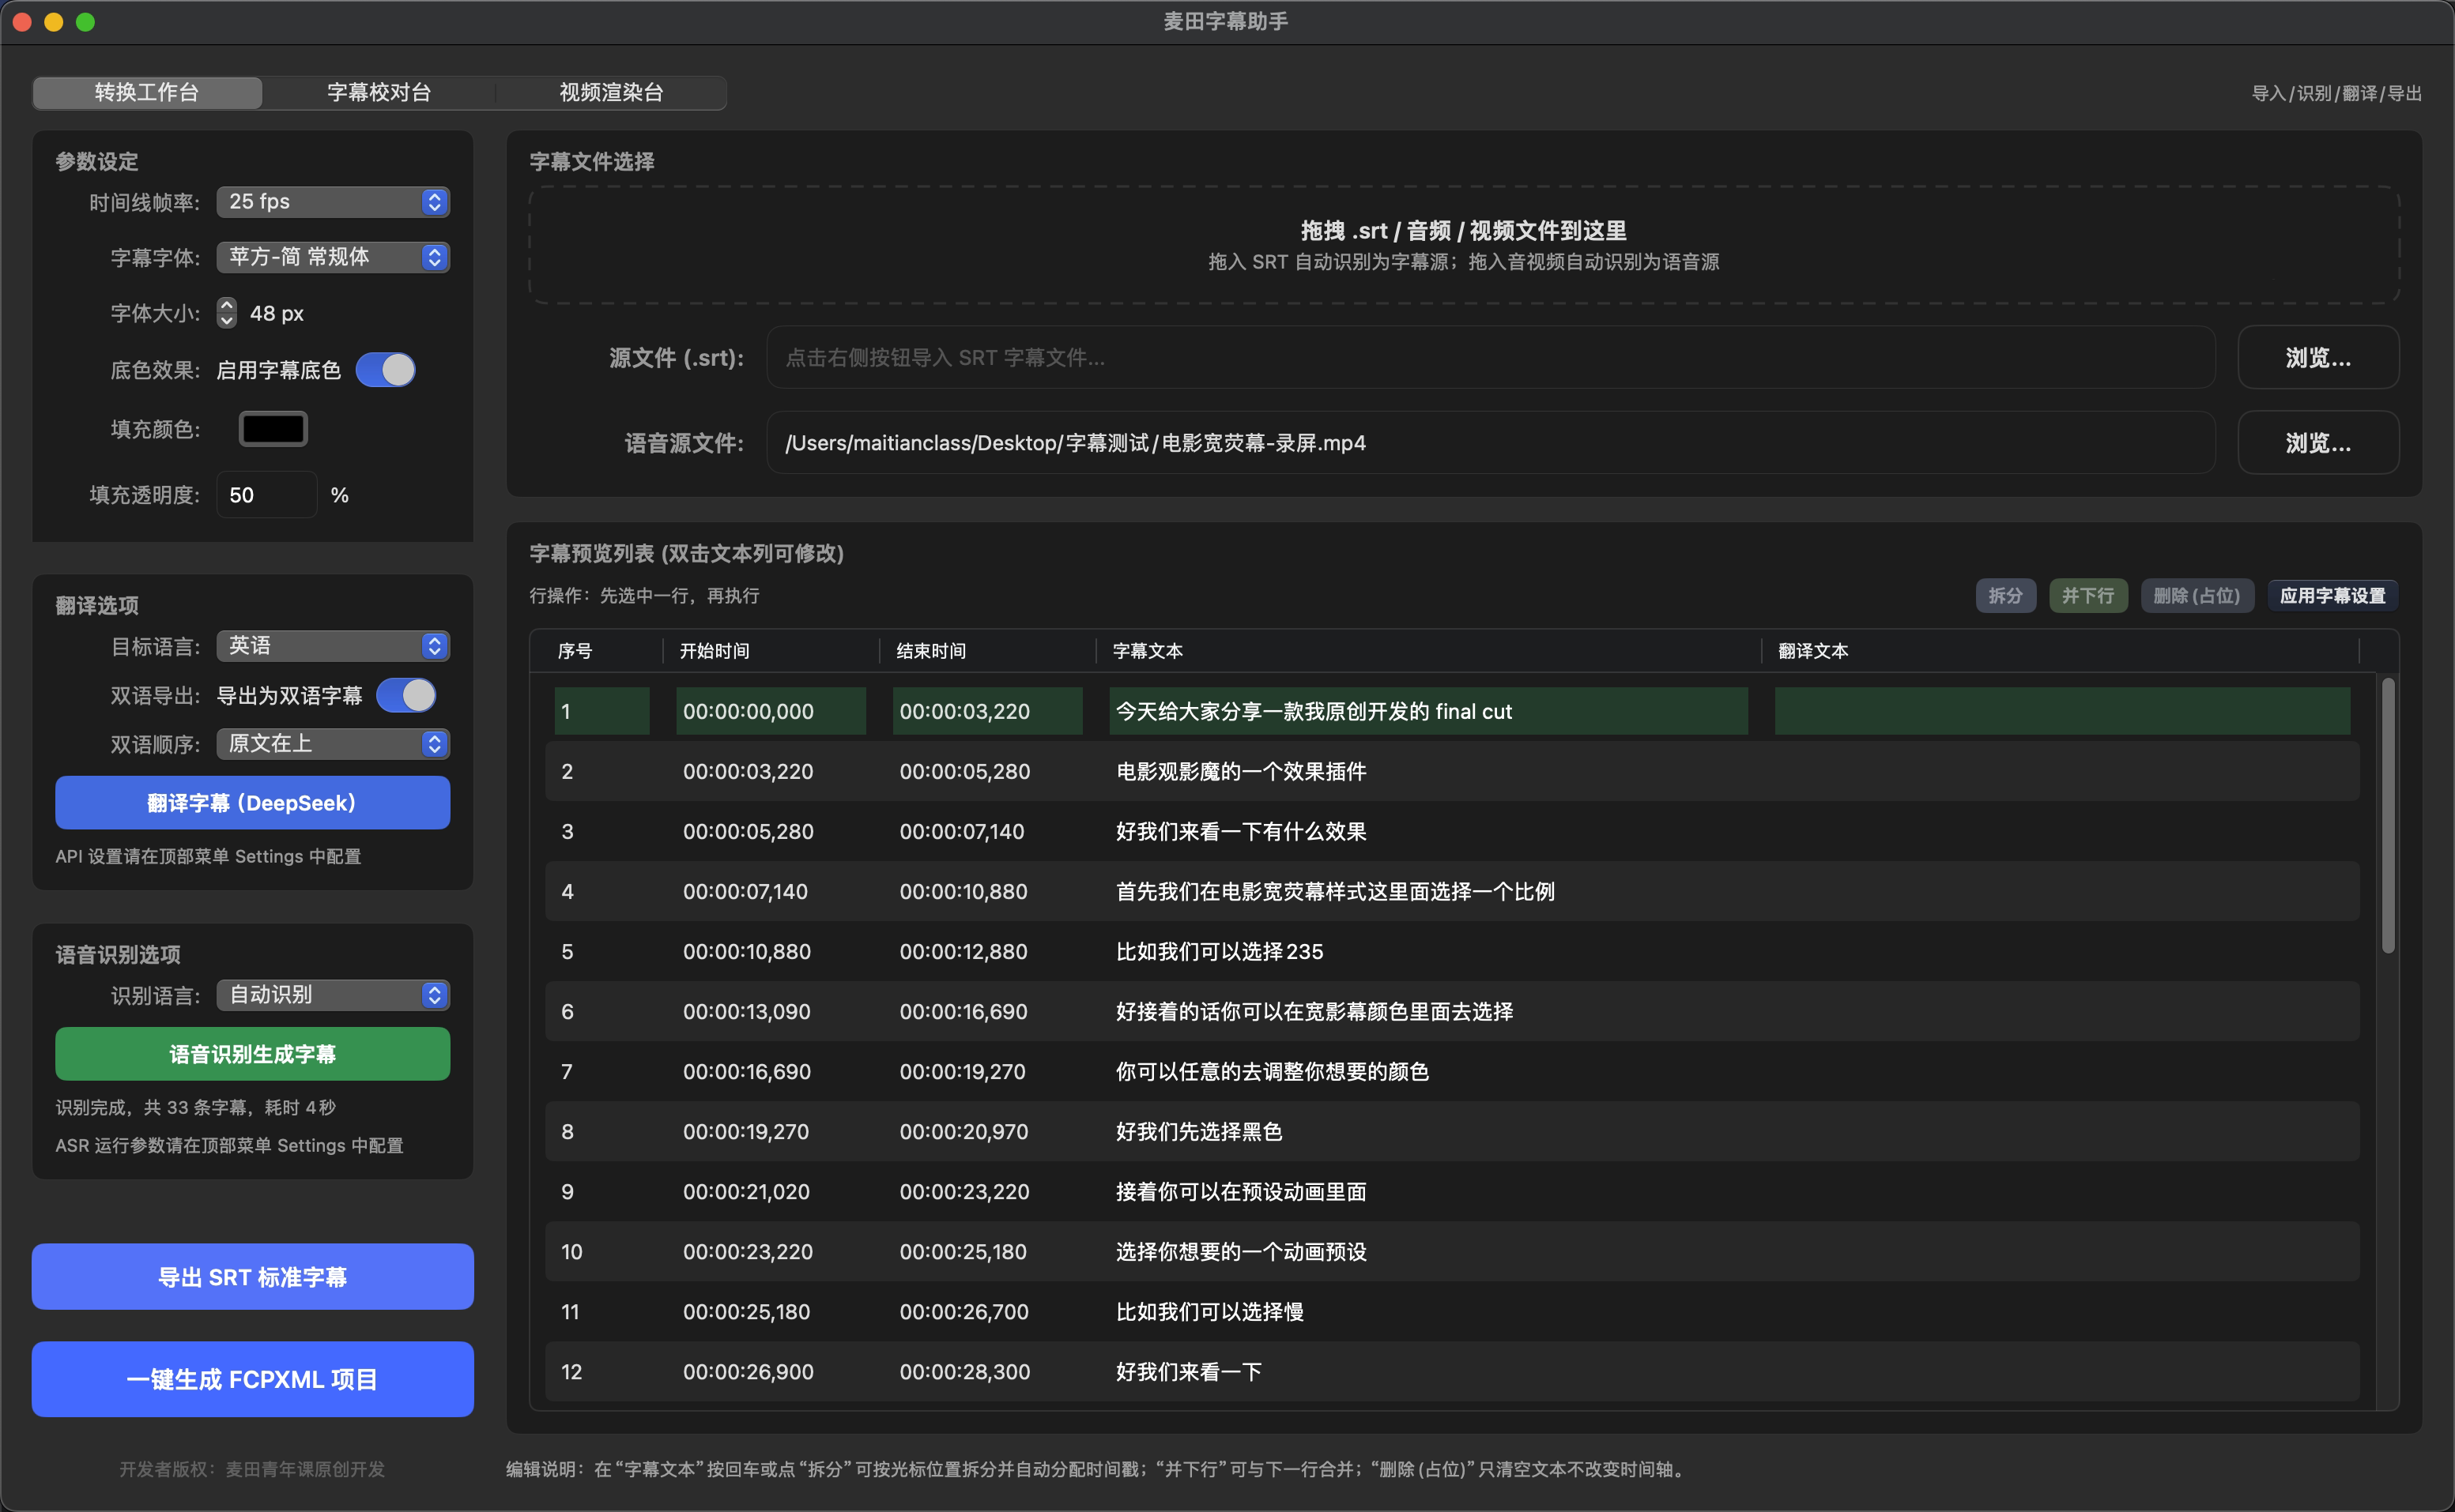Open the target language dropdown
The image size is (2455, 1512).
[332, 646]
